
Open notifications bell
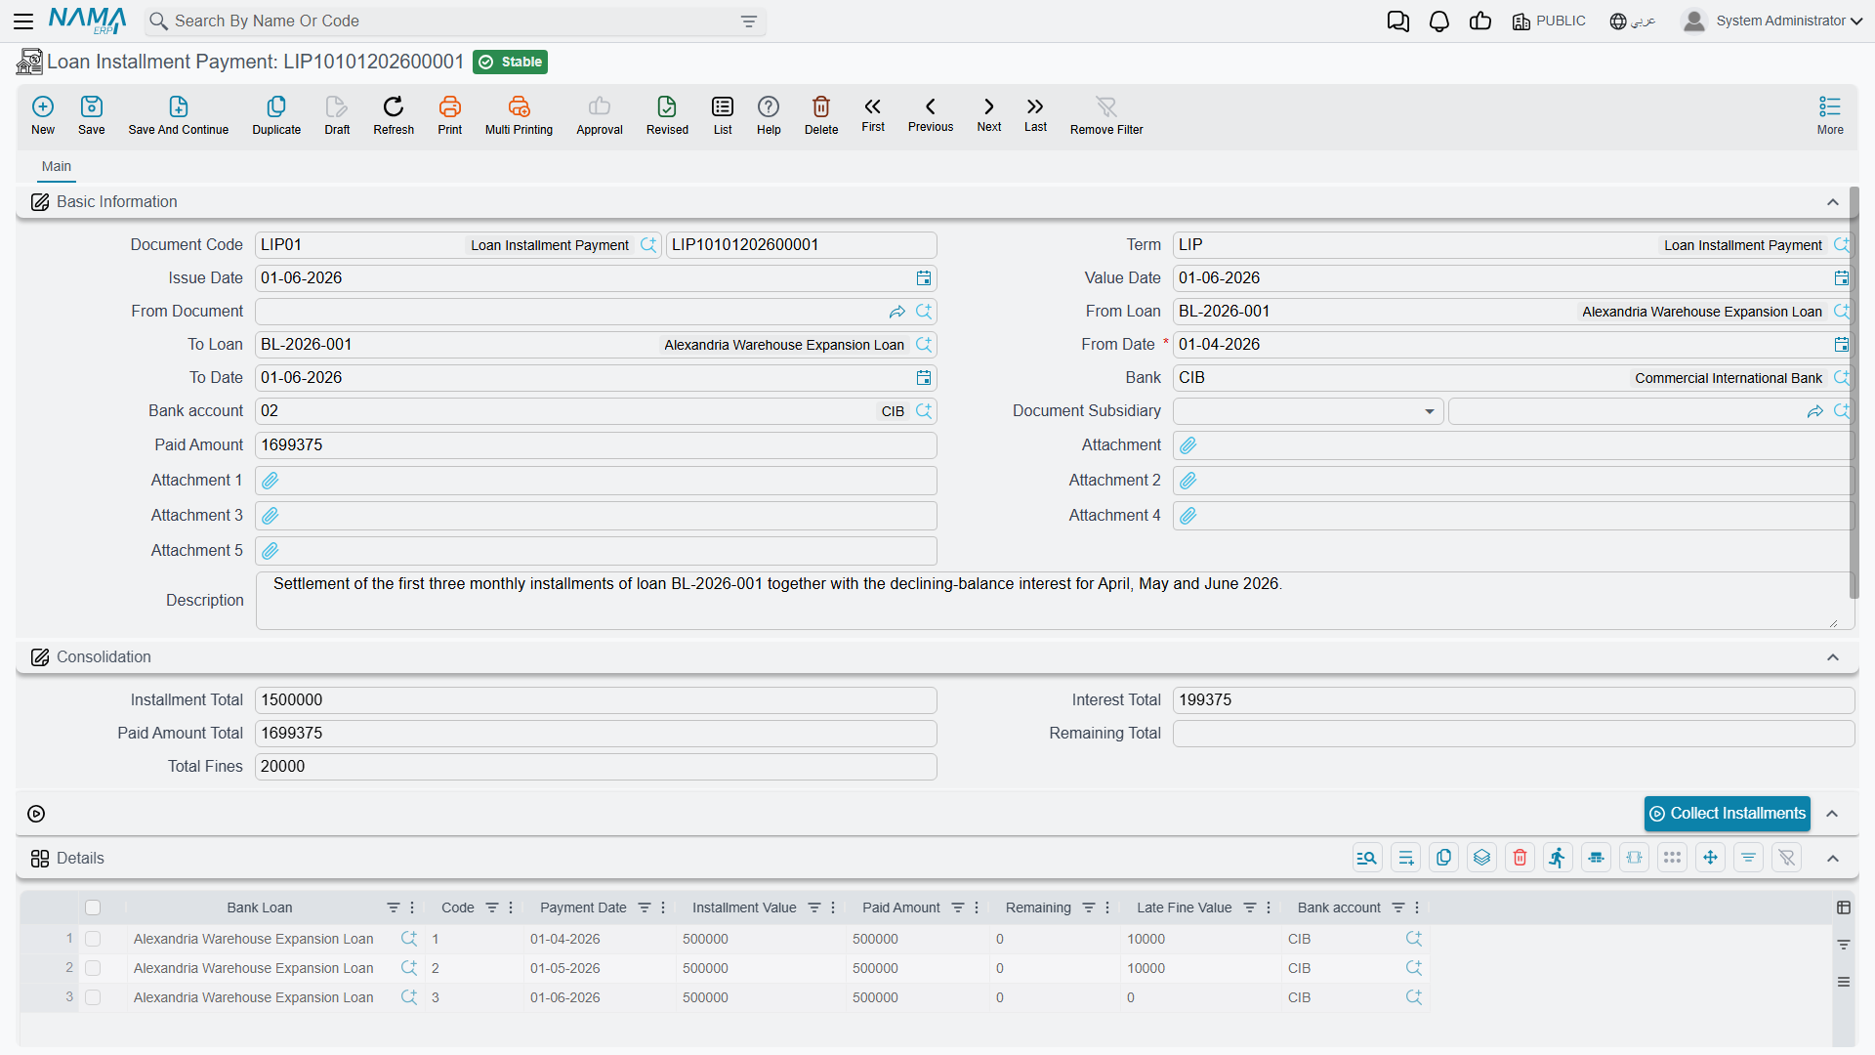(x=1438, y=21)
